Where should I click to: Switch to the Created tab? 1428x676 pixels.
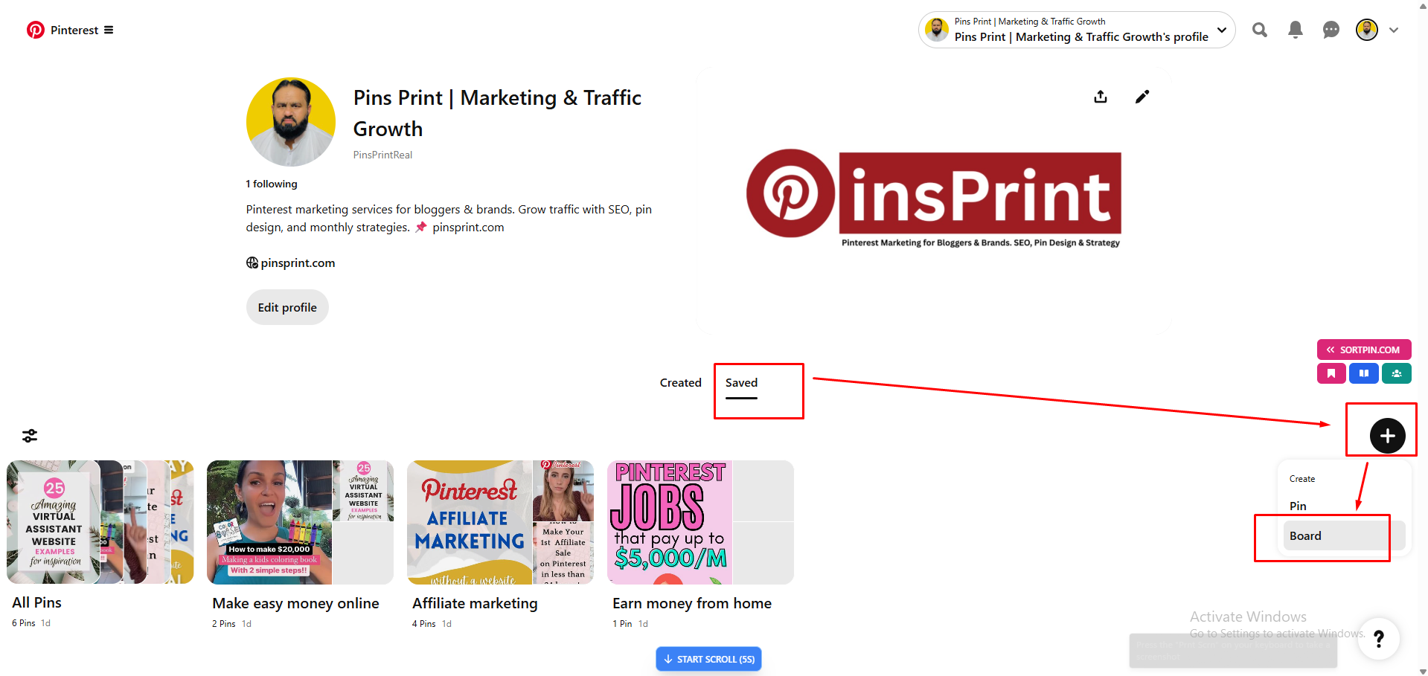coord(680,383)
